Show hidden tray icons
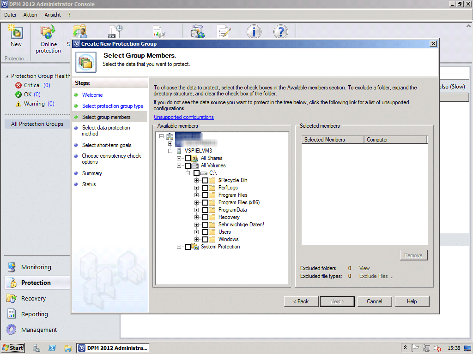473x354 pixels. [x=405, y=348]
